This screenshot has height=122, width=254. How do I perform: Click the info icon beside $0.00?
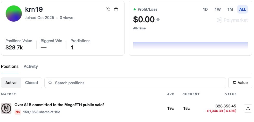158,20
